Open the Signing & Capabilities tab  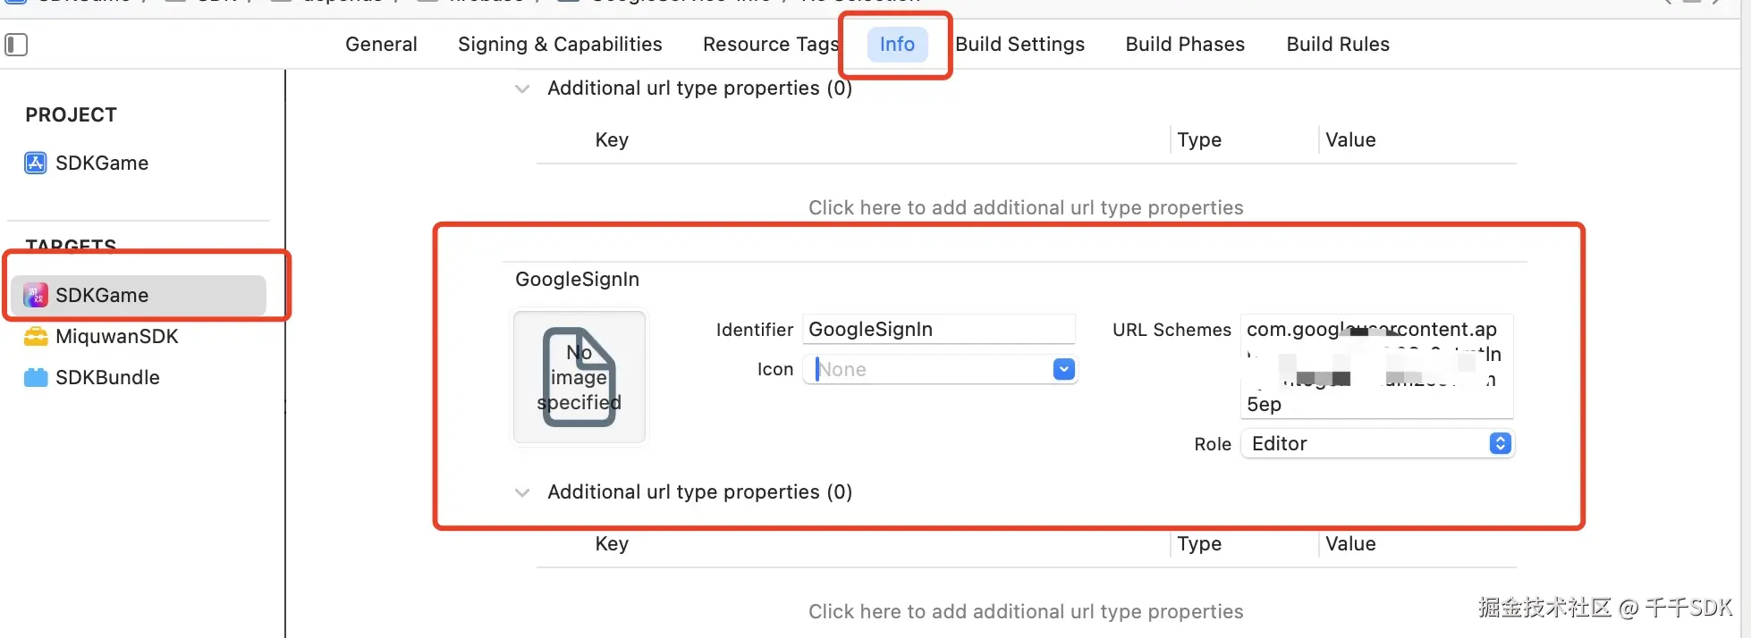[x=560, y=45]
